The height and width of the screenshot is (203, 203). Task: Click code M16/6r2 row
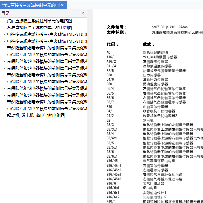[113, 197]
